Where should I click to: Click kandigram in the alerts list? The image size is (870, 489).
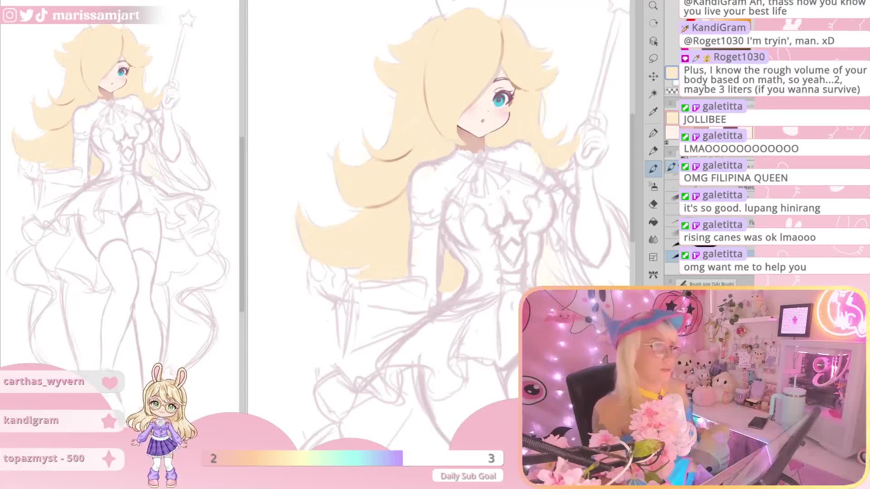tap(31, 420)
